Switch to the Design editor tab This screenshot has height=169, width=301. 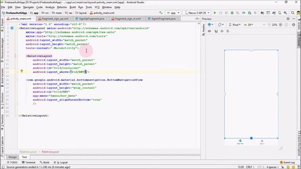point(13,157)
